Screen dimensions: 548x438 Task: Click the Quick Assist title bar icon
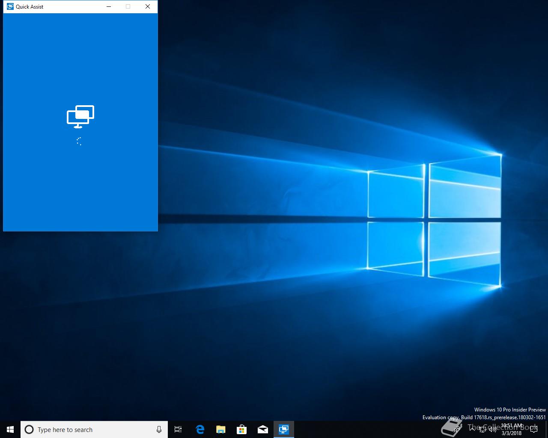(10, 6)
